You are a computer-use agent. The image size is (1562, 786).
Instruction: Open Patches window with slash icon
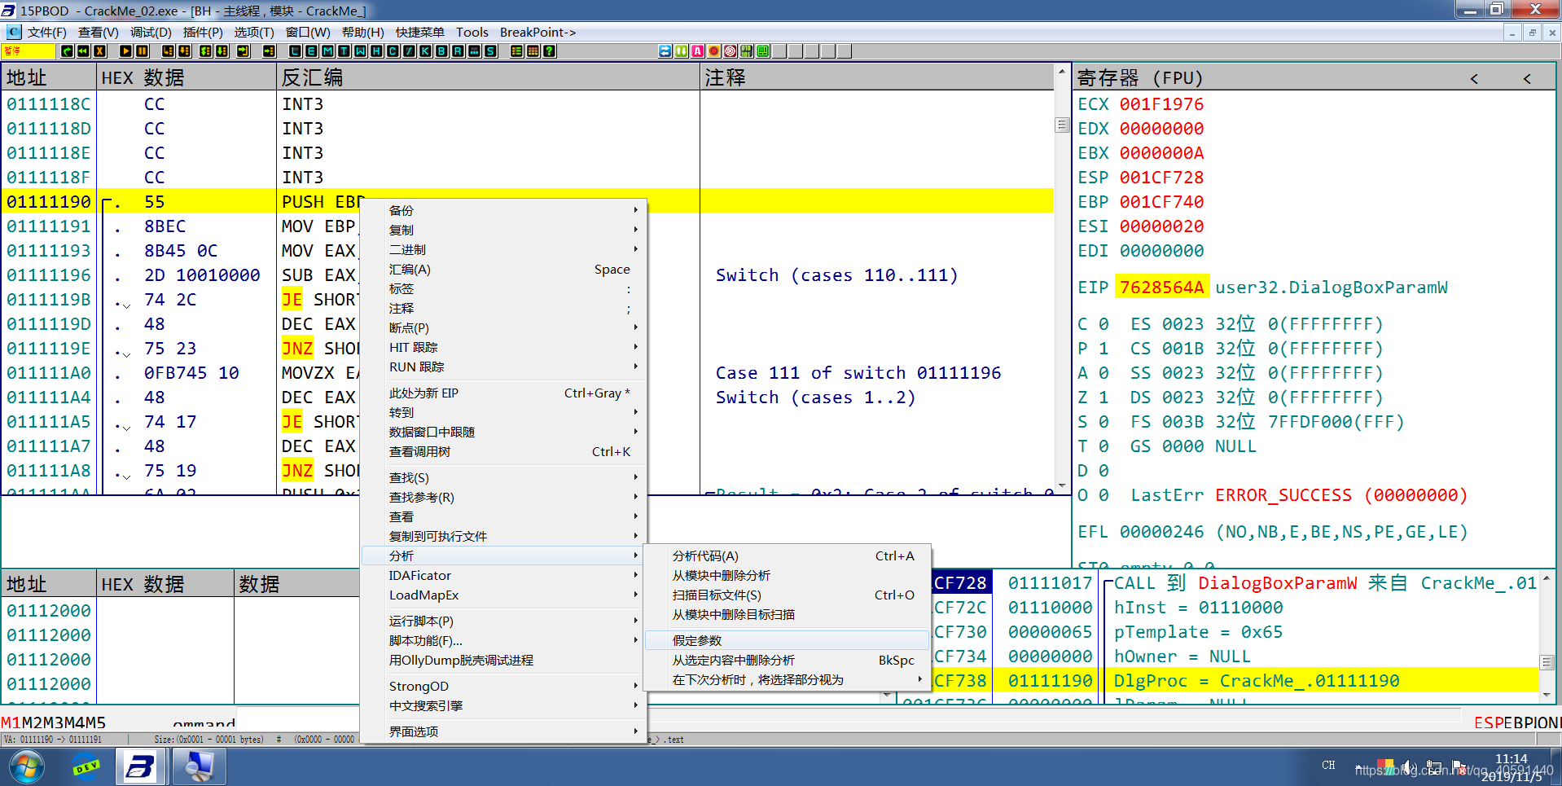click(409, 50)
